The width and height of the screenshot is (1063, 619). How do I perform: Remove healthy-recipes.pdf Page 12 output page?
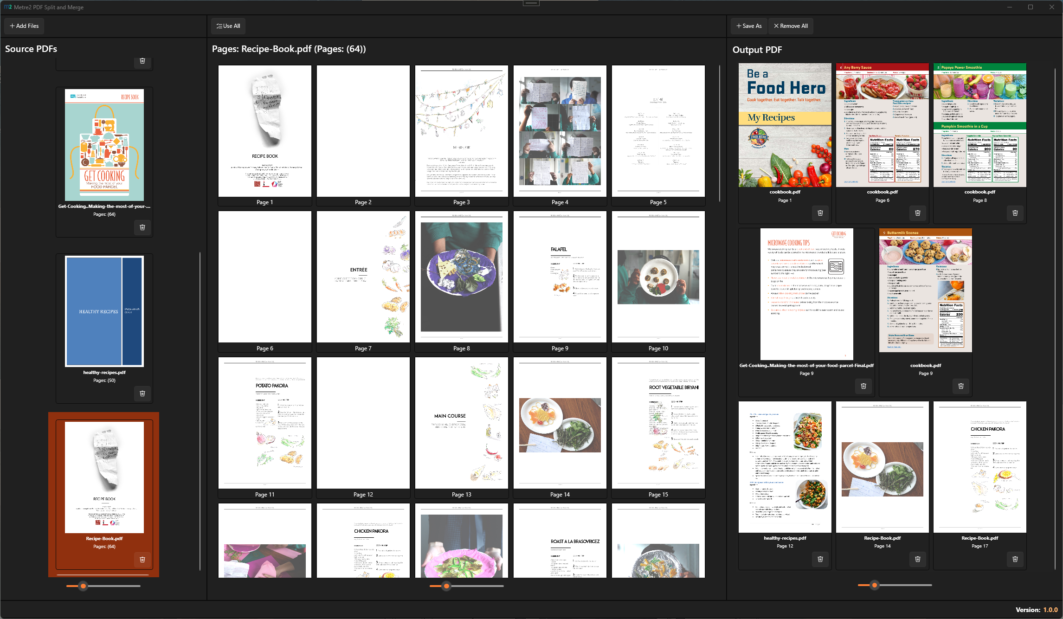(x=820, y=559)
